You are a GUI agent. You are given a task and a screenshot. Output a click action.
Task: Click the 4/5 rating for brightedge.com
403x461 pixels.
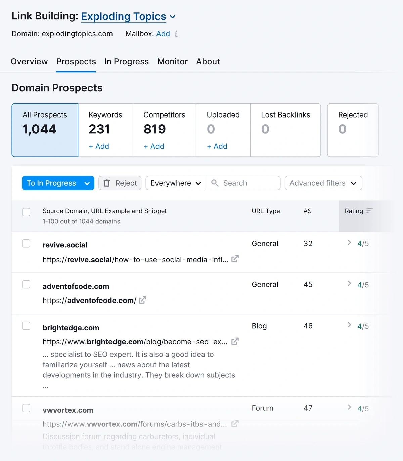click(363, 326)
